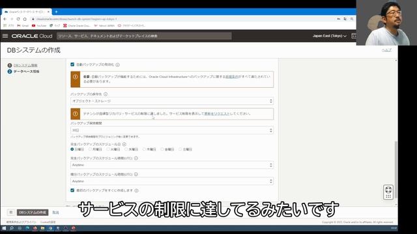
Task: Go to step 1 DBシステム情報
Action: pos(25,65)
